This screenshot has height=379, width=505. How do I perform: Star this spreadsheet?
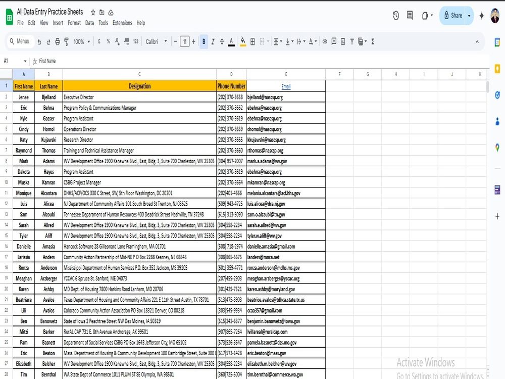pos(93,12)
